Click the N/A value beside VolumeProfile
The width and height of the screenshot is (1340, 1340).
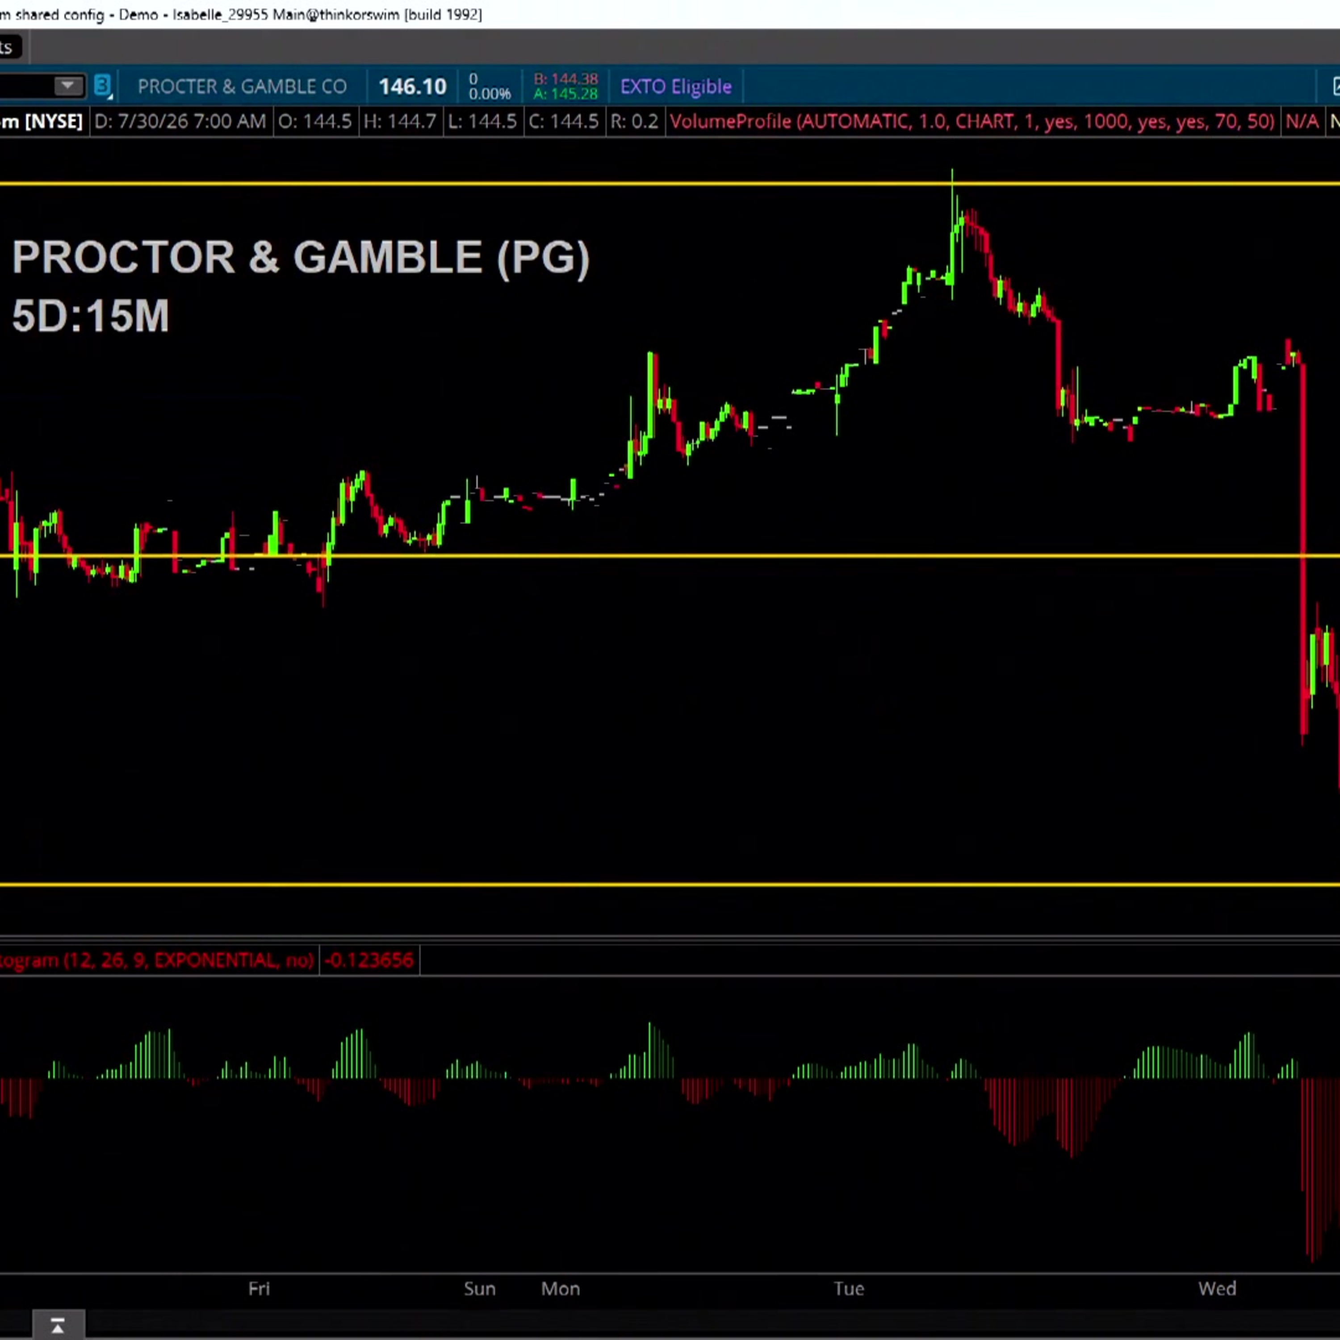pos(1302,122)
